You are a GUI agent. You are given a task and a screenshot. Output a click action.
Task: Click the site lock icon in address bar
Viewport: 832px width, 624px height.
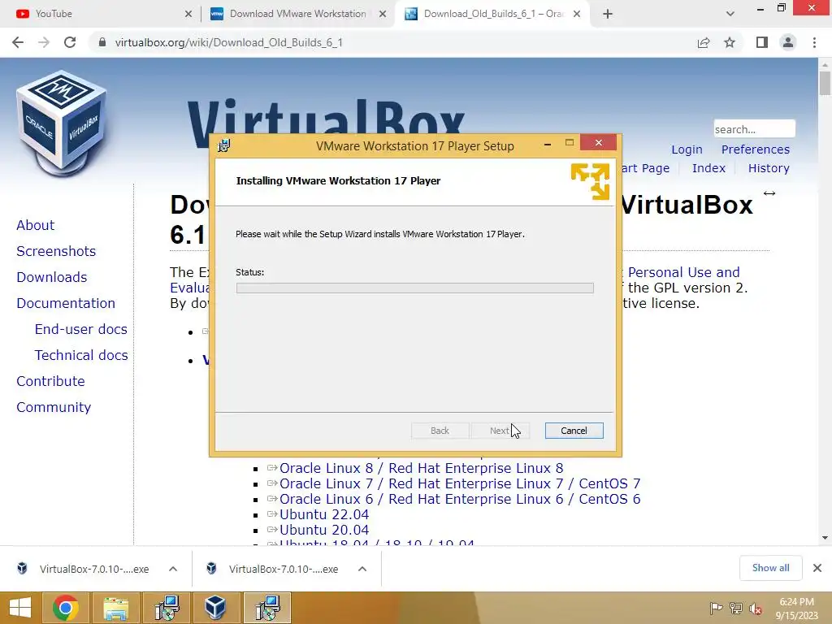point(102,42)
